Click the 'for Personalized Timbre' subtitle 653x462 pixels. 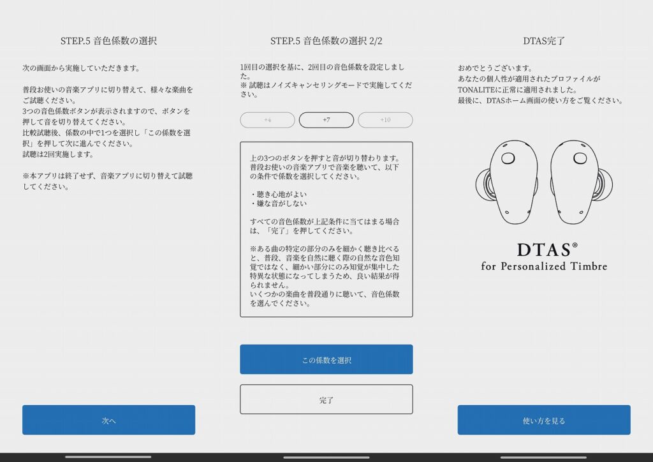click(543, 266)
